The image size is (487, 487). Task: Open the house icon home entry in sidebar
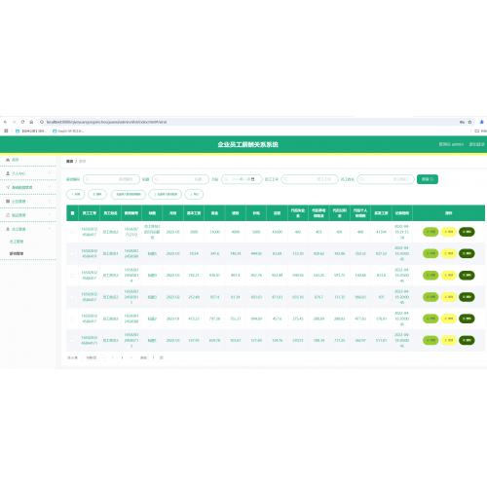point(13,160)
